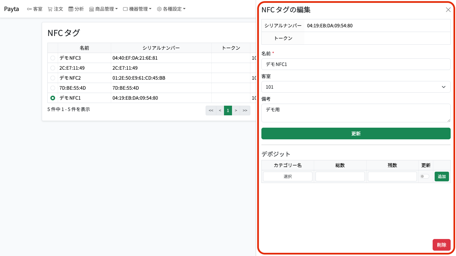
Task: Click the 追加 button in deposit row
Action: (x=442, y=177)
